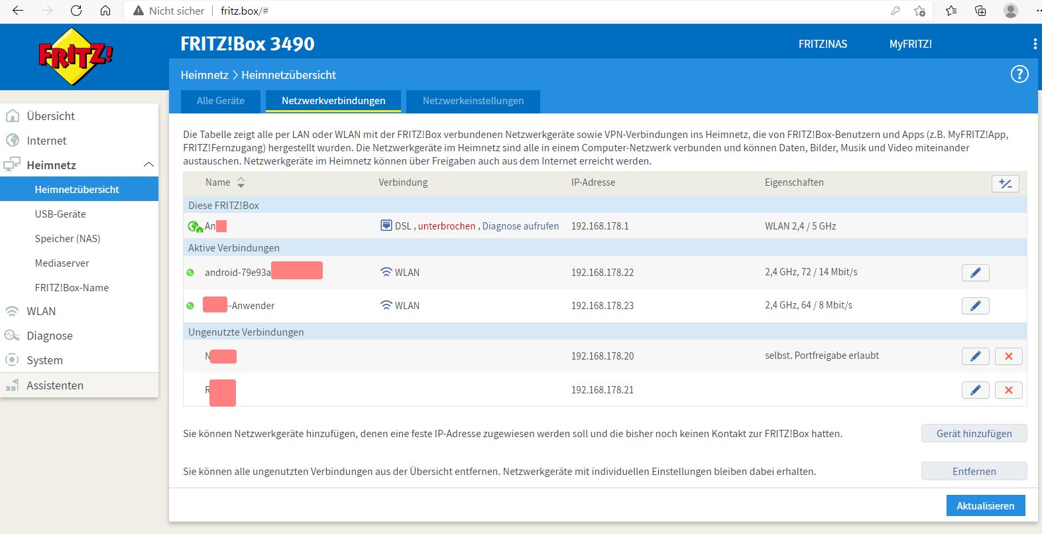1042x534 pixels.
Task: Open FRITZ!NAS link in header
Action: (823, 44)
